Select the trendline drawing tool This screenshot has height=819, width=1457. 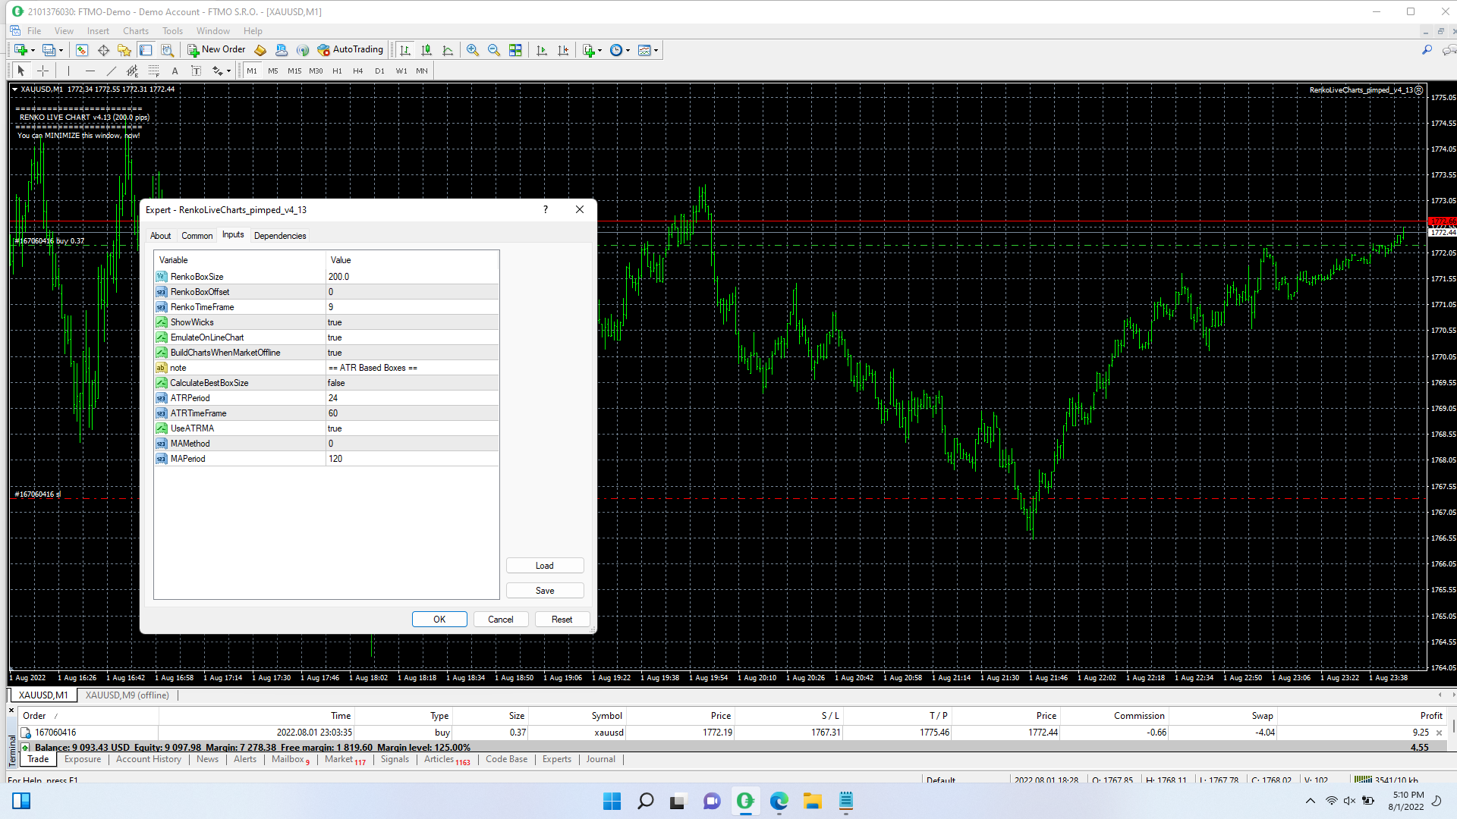click(112, 71)
